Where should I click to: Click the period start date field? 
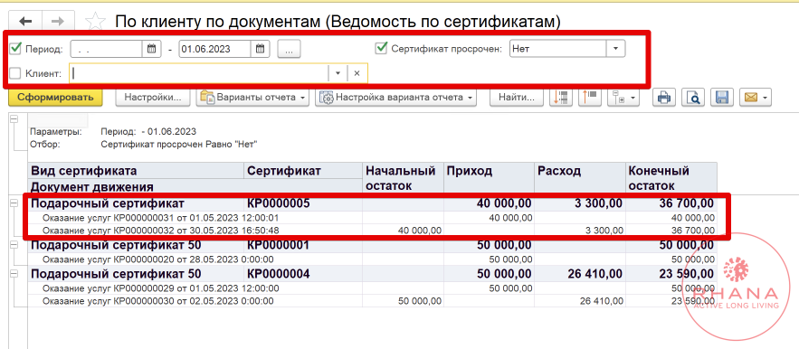point(106,49)
